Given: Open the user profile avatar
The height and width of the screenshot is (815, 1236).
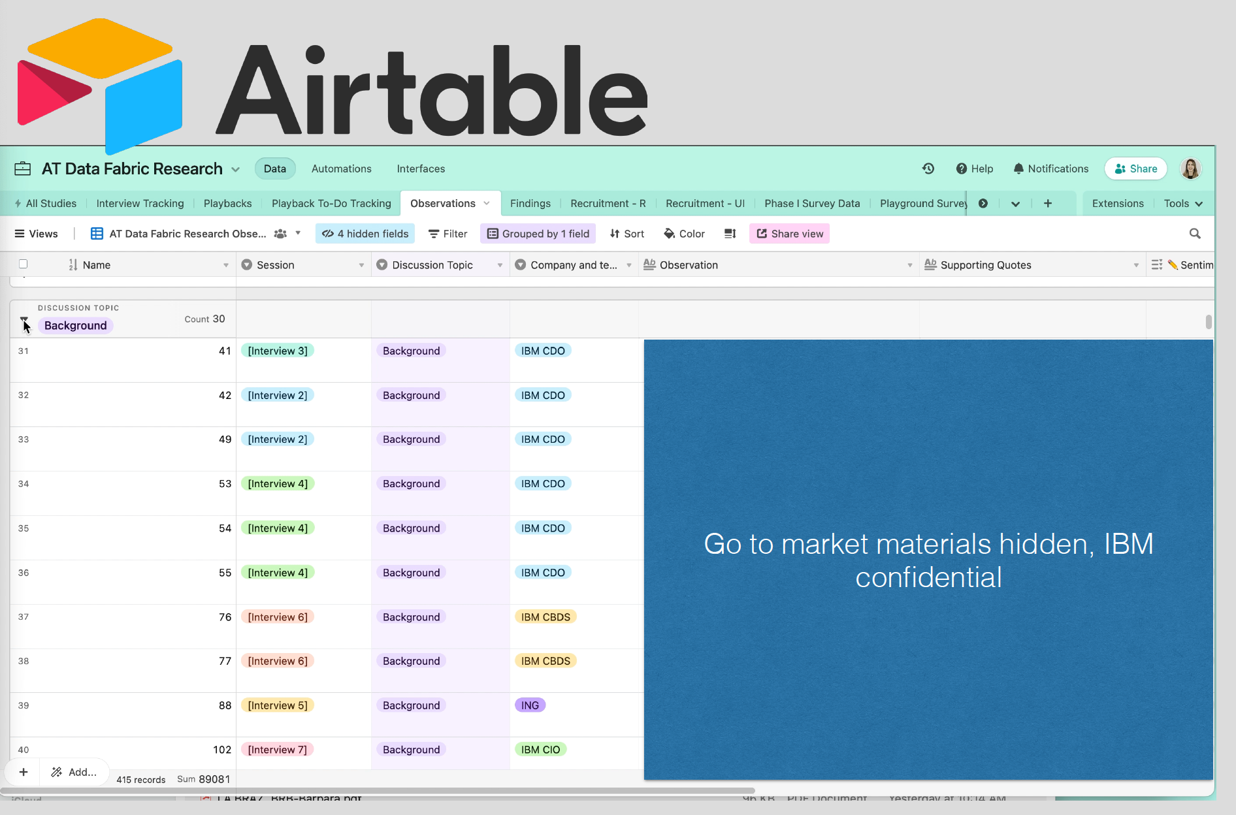Looking at the screenshot, I should click(x=1191, y=168).
